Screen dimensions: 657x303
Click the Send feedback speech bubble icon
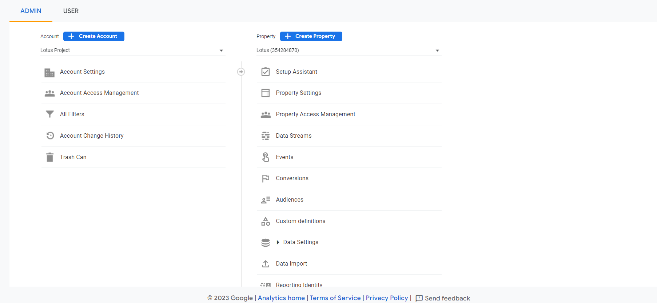click(x=419, y=298)
